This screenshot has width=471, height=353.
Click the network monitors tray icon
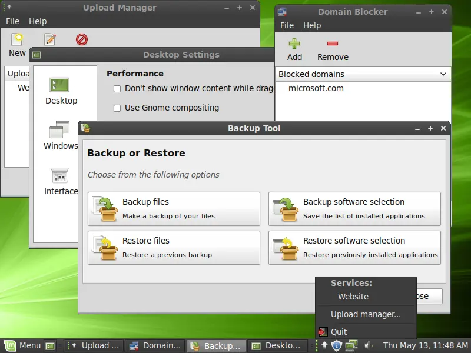tap(351, 345)
